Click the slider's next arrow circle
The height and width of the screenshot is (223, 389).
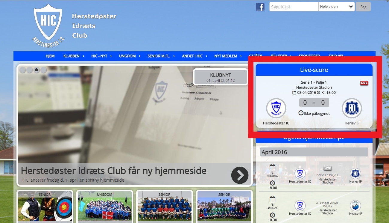(240, 175)
